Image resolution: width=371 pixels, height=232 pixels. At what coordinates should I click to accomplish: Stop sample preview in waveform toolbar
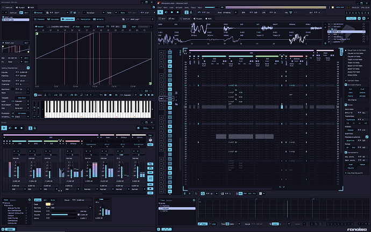coord(149,95)
